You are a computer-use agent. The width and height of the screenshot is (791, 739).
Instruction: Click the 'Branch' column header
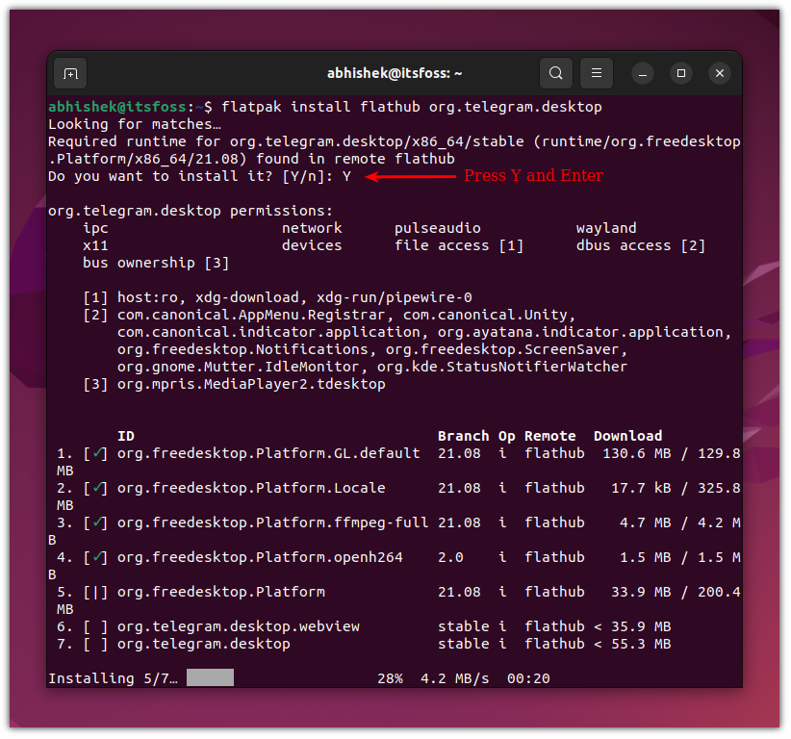pos(463,436)
